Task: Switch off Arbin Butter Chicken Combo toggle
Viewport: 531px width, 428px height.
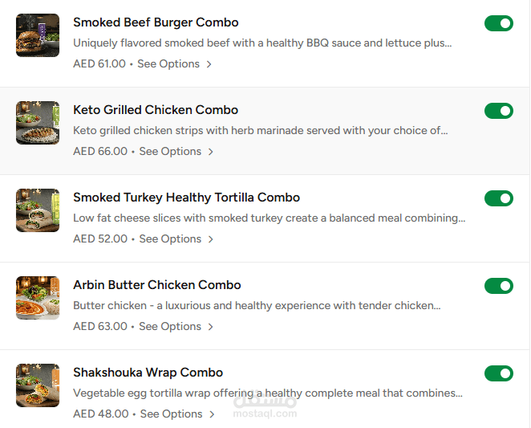Action: tap(498, 286)
